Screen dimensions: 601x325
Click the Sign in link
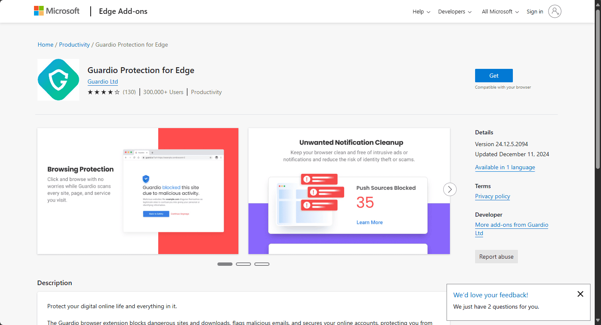[x=535, y=12]
